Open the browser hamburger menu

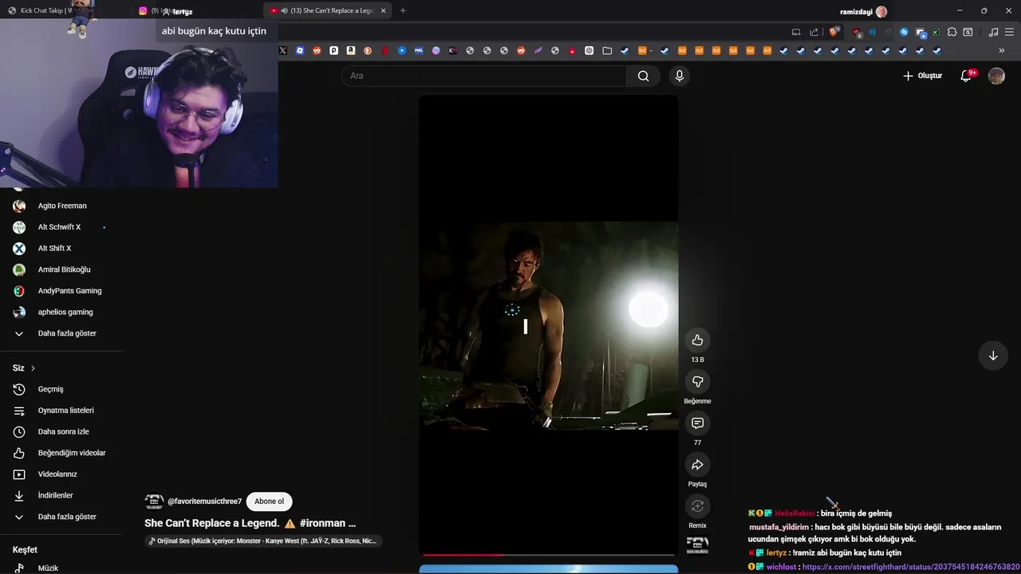1009,32
